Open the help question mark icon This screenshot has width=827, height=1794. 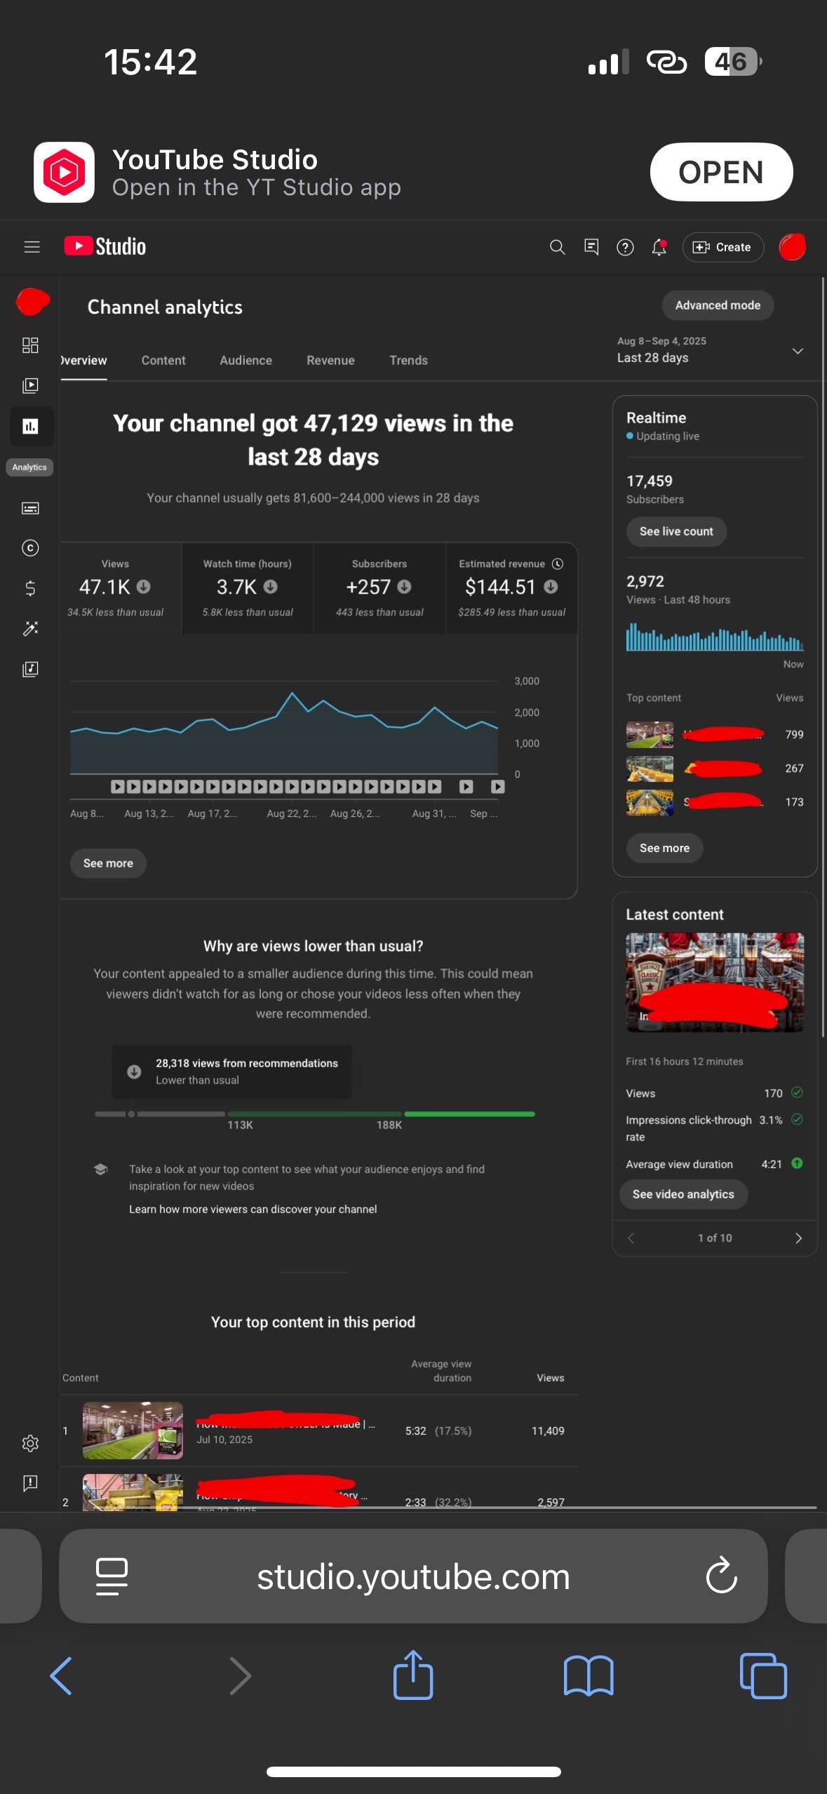pos(624,247)
